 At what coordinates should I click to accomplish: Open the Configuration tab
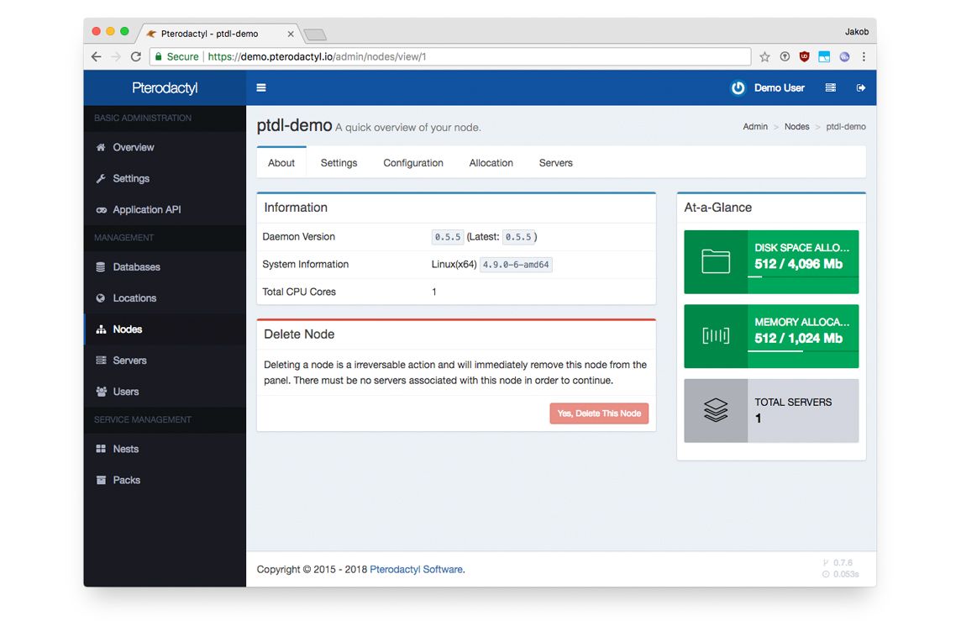coord(413,163)
